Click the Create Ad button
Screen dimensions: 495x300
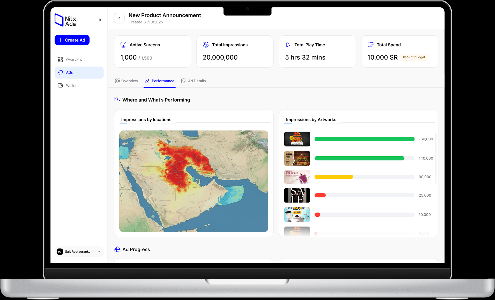(72, 40)
